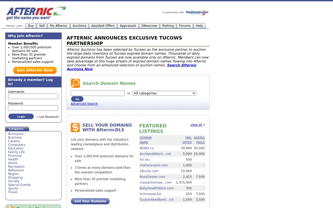
Task: Sort listings by Domain Name column
Action: pyautogui.click(x=146, y=140)
